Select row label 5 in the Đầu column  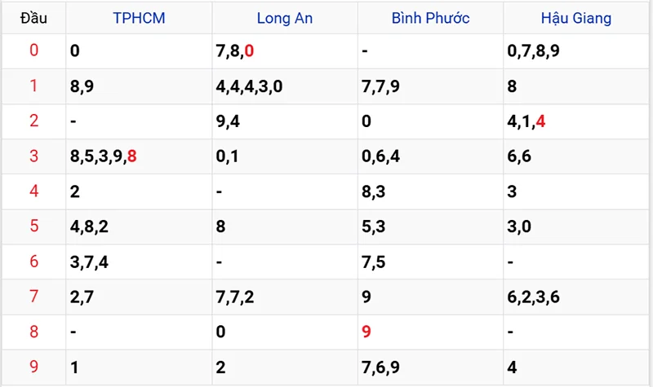click(33, 226)
